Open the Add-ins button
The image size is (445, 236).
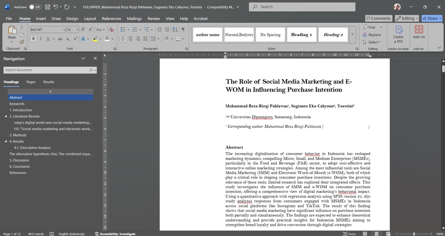click(x=419, y=32)
